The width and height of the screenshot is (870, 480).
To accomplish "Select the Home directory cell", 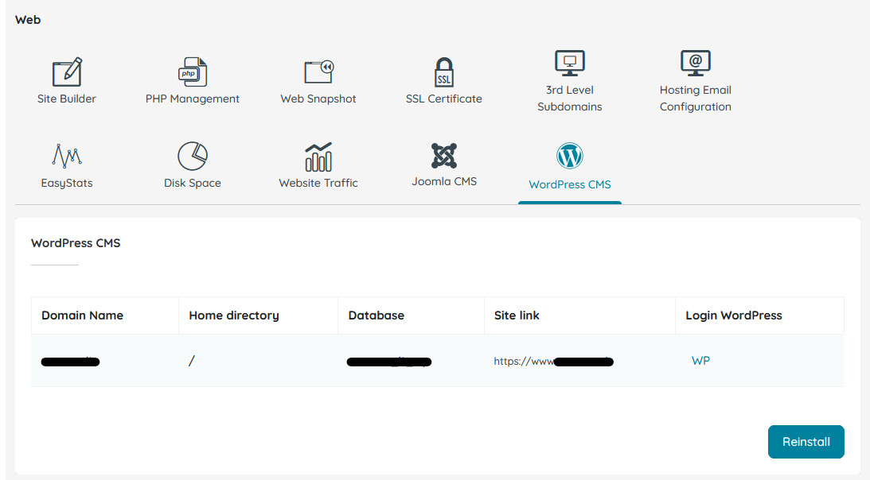I will (x=191, y=361).
